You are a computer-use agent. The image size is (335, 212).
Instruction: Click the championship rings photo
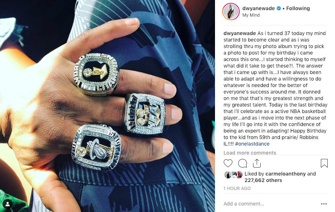(107, 106)
